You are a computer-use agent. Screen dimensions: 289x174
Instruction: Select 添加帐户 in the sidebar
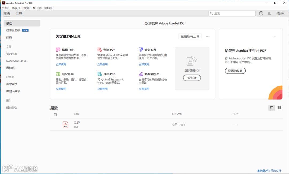tap(12, 68)
